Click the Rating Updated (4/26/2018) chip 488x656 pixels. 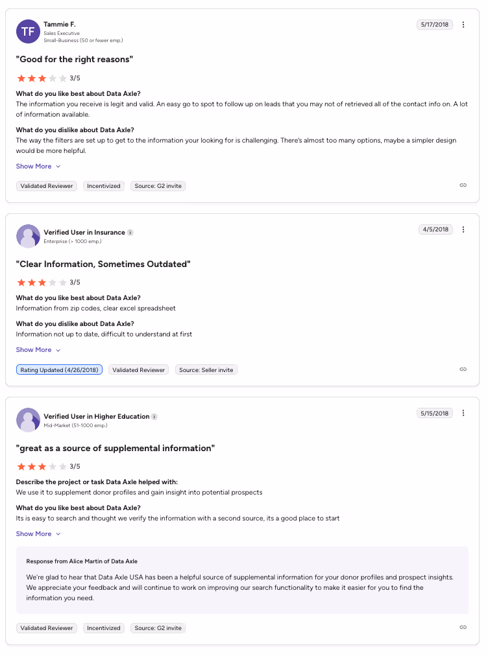coord(59,369)
